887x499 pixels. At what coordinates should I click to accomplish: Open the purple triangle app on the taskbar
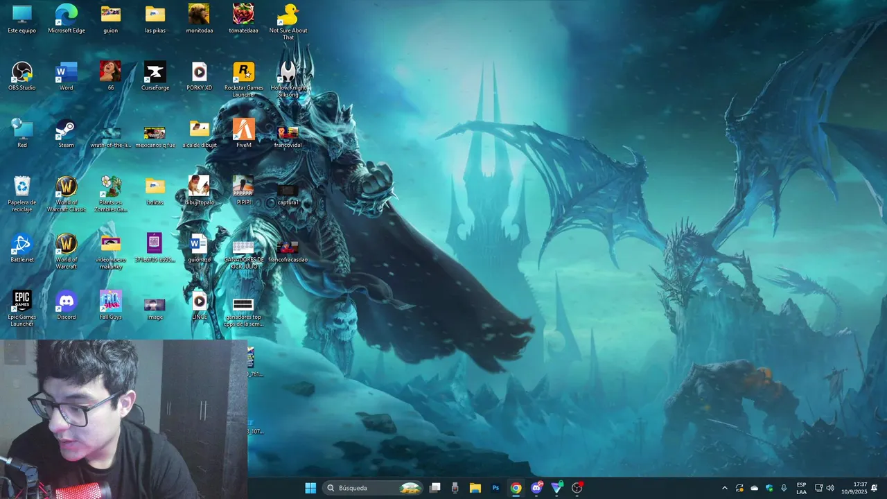(x=556, y=488)
